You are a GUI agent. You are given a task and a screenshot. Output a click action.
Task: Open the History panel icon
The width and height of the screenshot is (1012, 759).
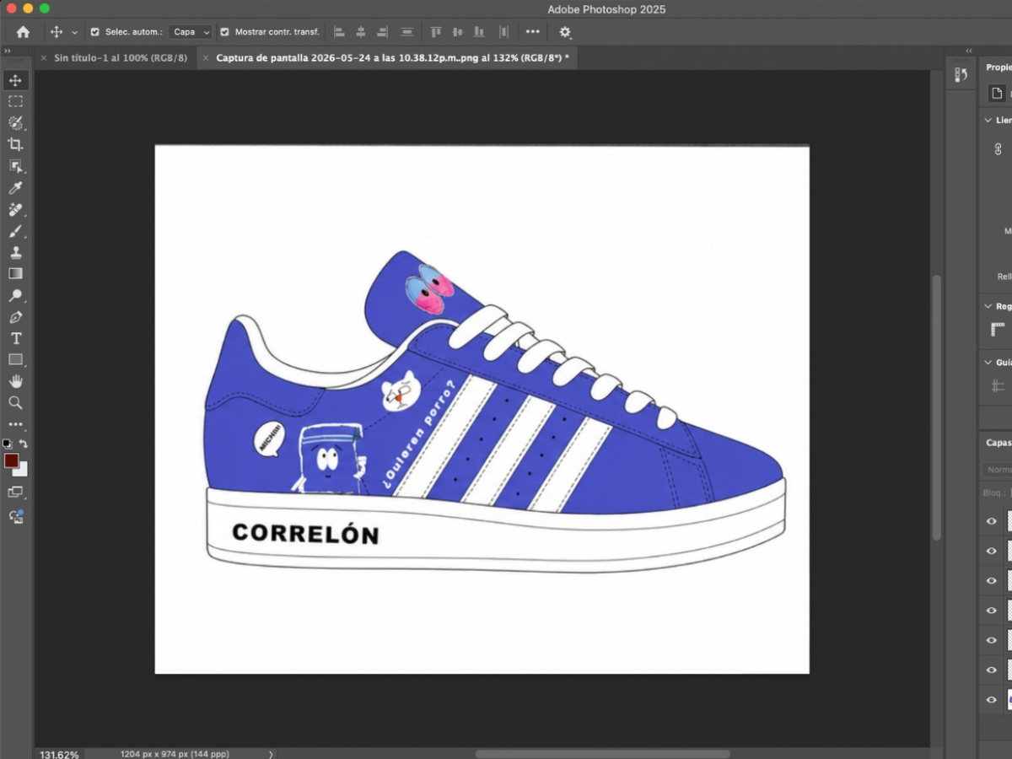[961, 75]
